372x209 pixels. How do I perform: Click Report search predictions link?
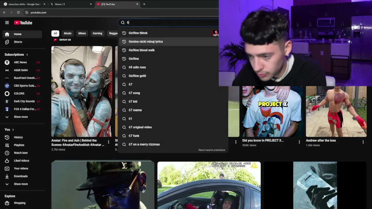212,150
